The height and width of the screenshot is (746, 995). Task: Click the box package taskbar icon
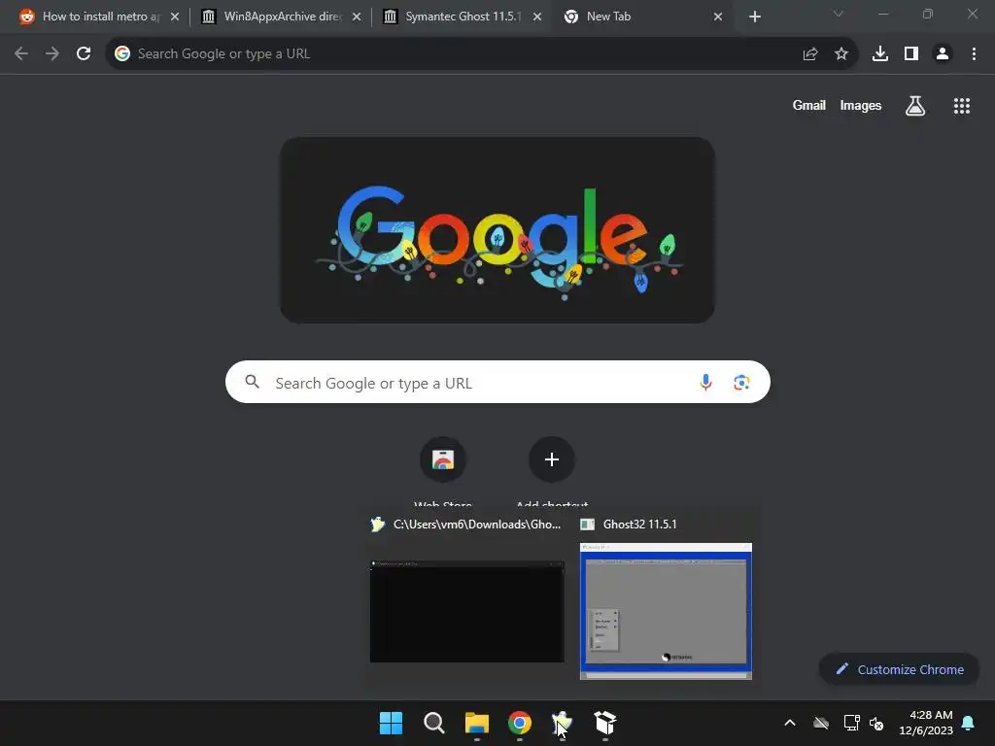point(605,723)
